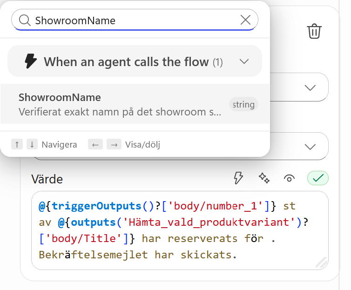Click the 'Värde' field label
This screenshot has width=351, height=290.
click(47, 179)
